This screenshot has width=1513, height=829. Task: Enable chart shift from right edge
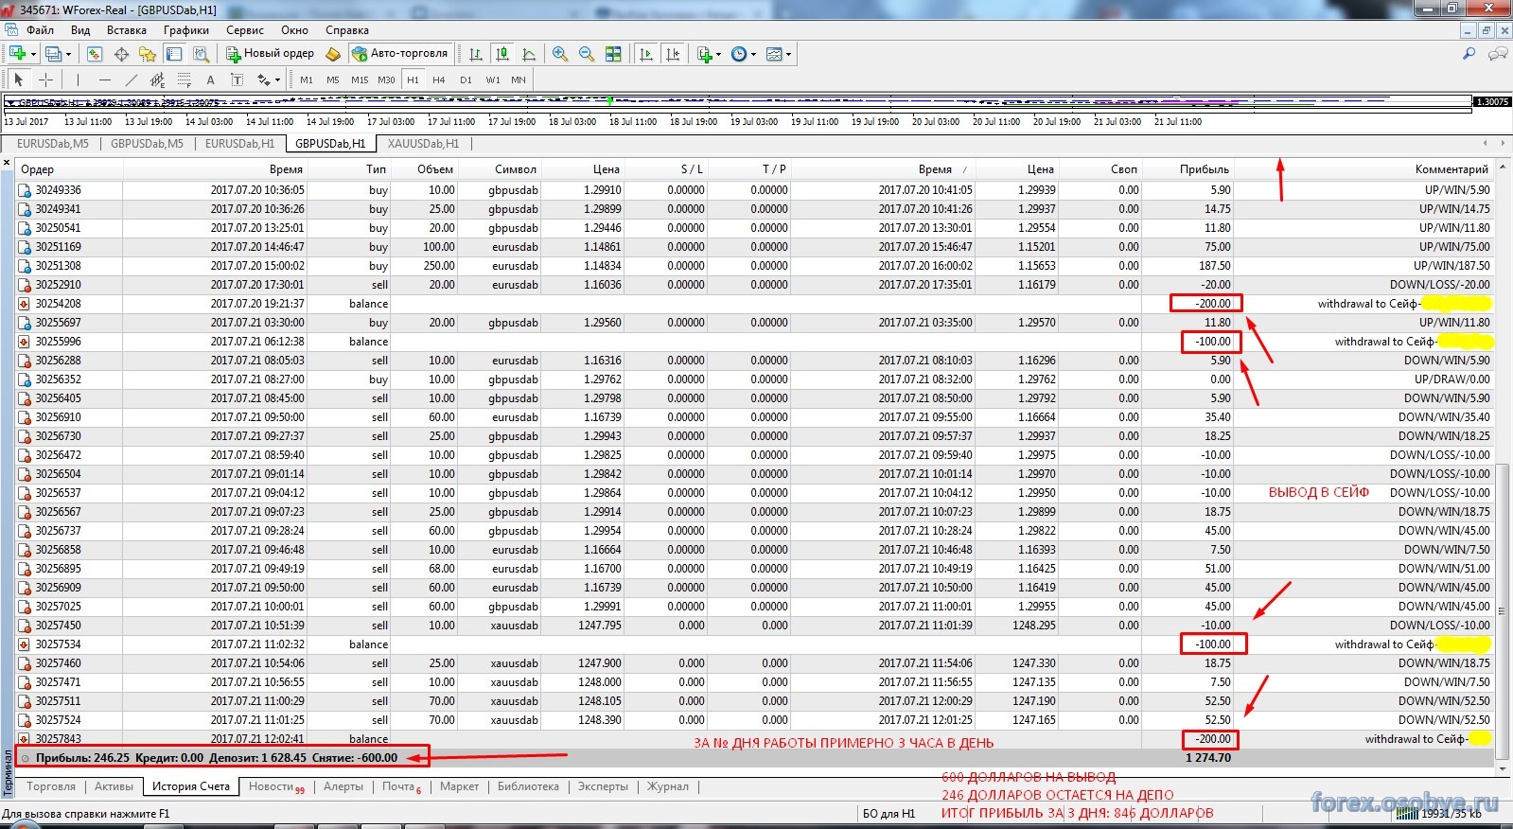click(x=673, y=54)
